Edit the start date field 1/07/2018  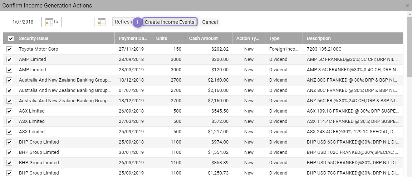(25, 22)
